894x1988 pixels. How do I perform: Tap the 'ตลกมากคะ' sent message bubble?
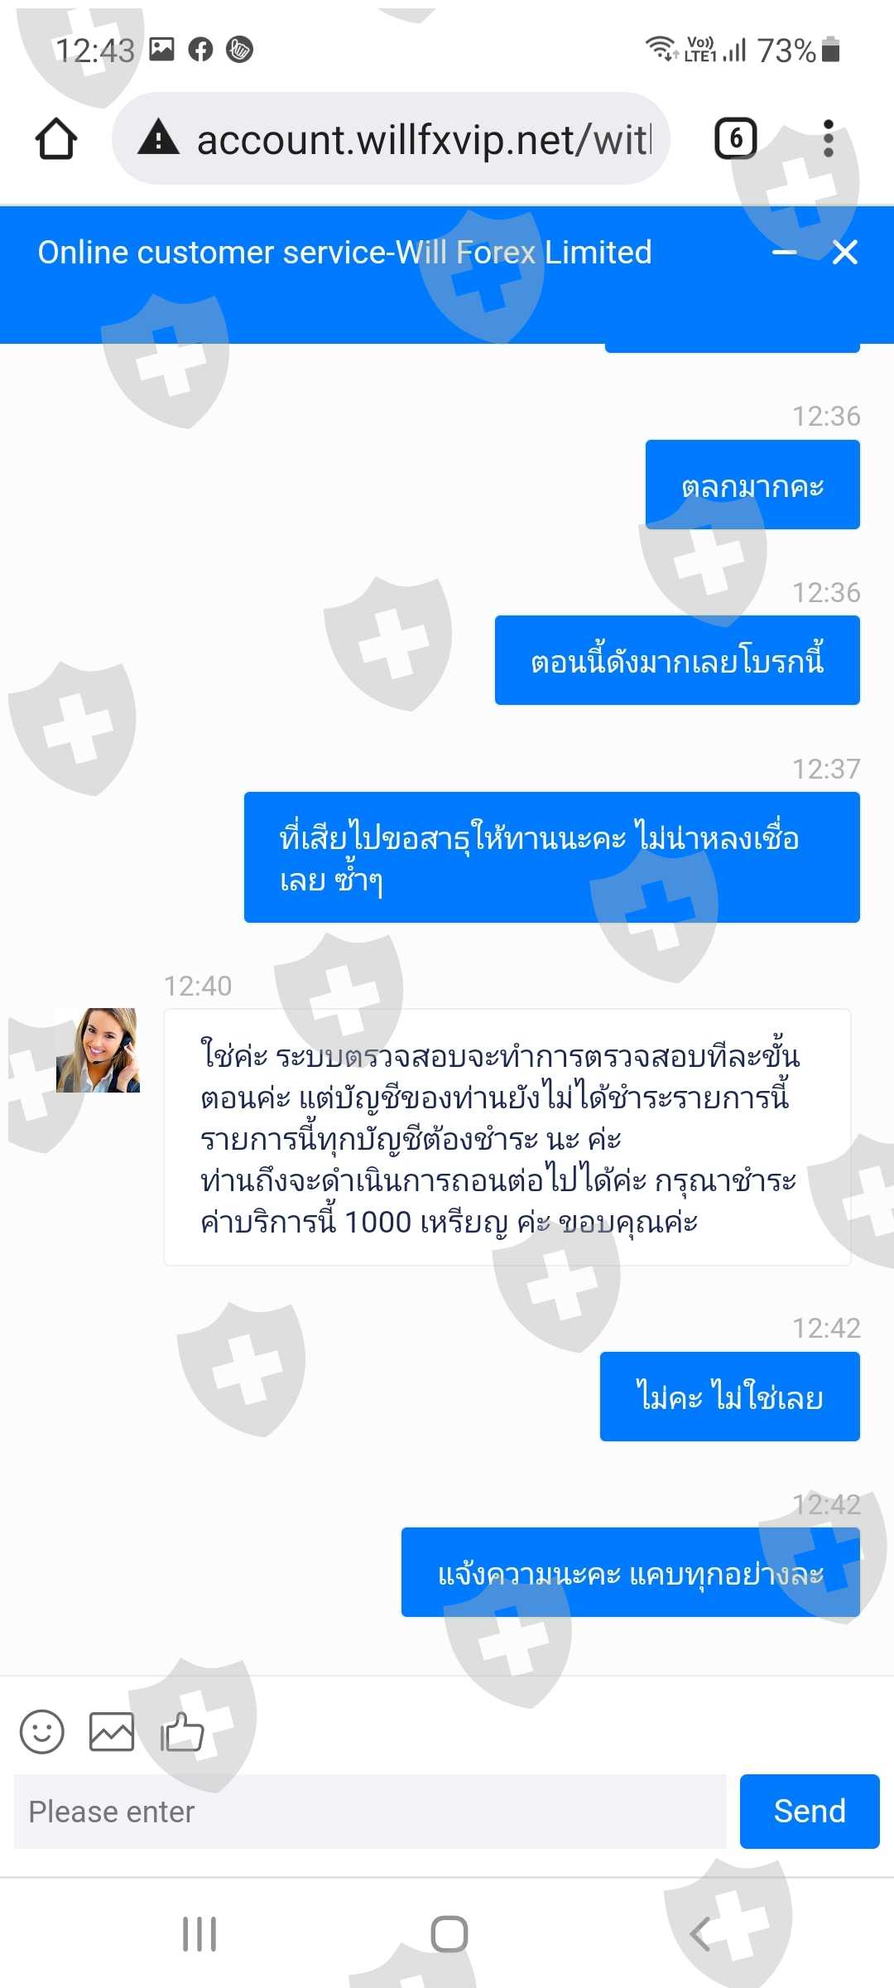pyautogui.click(x=752, y=485)
